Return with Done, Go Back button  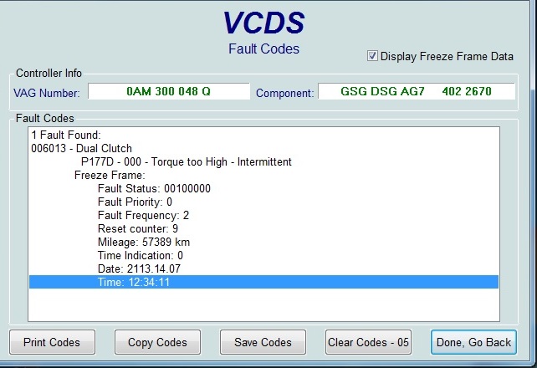[473, 342]
